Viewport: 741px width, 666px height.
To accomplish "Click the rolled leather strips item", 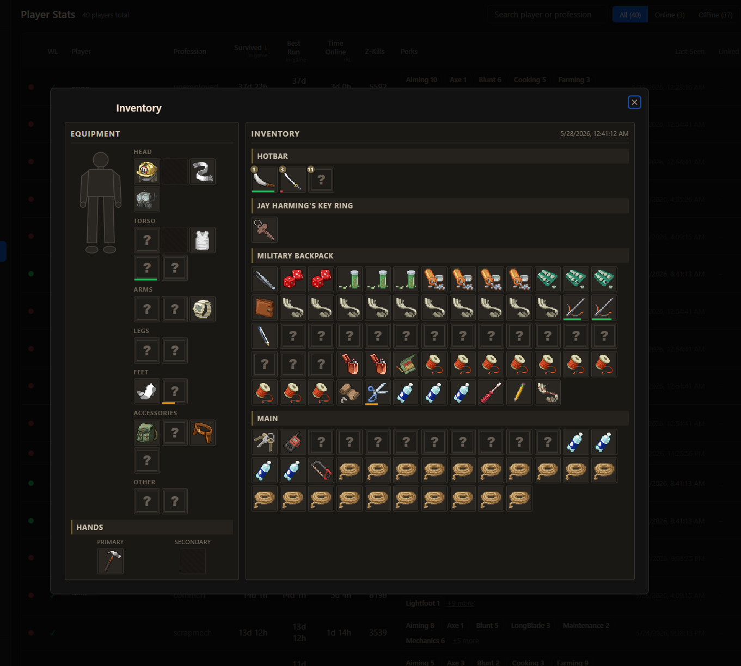I will tap(350, 392).
